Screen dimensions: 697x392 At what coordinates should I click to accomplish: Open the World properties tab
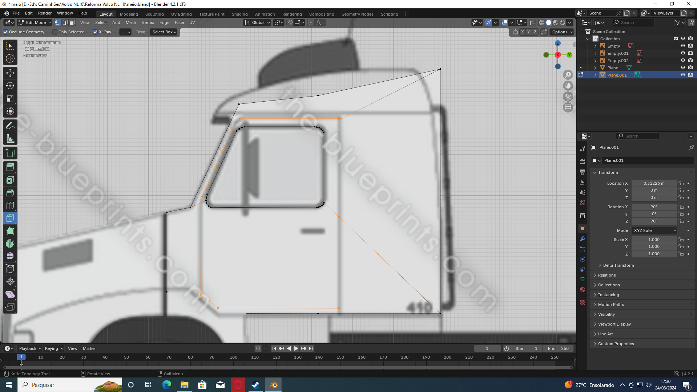[583, 203]
